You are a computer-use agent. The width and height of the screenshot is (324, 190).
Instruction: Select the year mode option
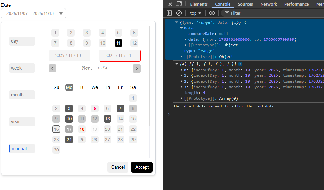22,122
